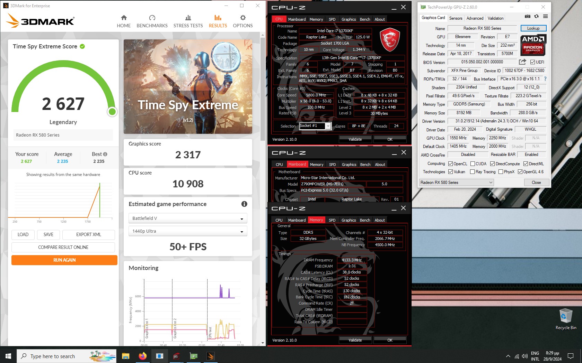
Task: Click OK in the Memory CPU-Z window
Action: coord(390,340)
